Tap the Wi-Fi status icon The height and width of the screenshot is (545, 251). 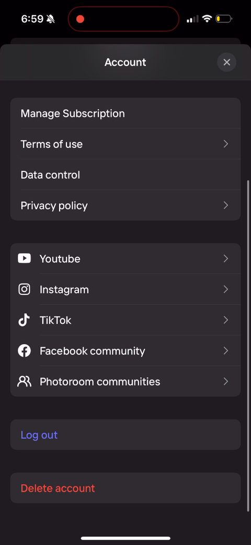(207, 18)
